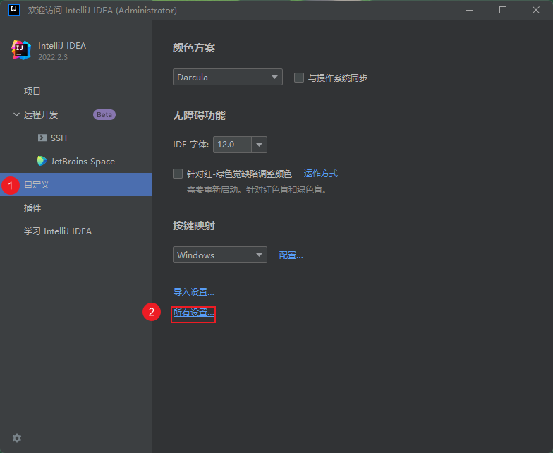Click the Beta badge next to 远程开发
The width and height of the screenshot is (553, 453).
pos(104,114)
